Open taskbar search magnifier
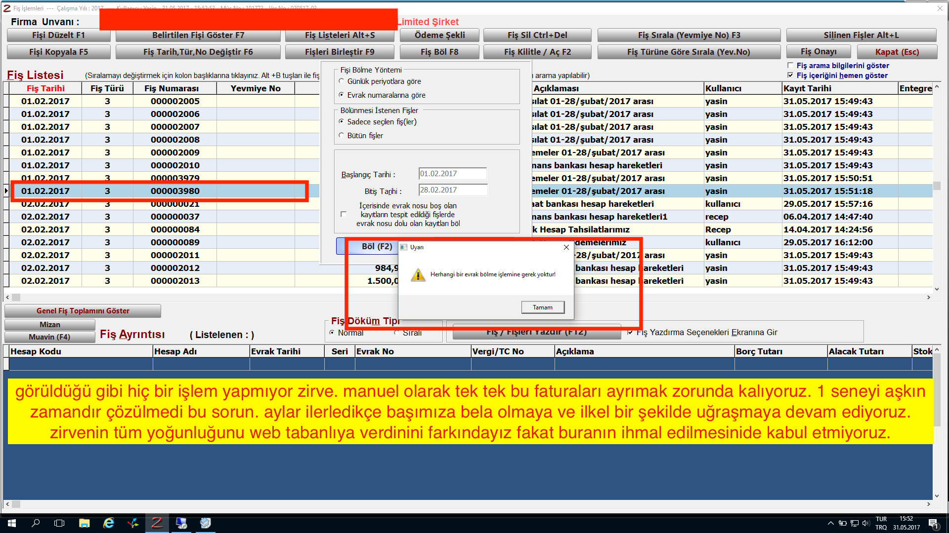 click(x=36, y=523)
